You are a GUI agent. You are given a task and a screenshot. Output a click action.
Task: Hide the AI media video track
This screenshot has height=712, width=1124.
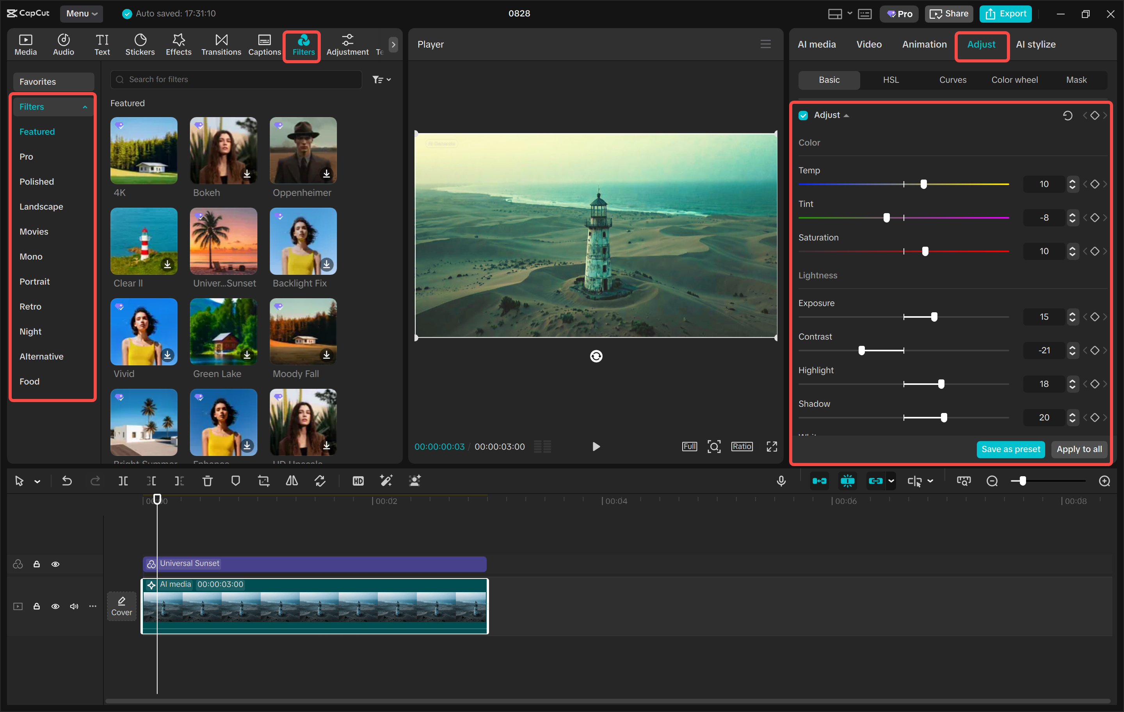[55, 606]
